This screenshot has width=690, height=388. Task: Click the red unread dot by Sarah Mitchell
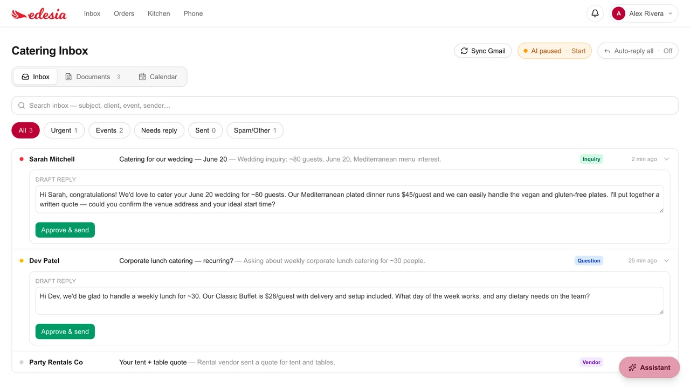pos(22,159)
